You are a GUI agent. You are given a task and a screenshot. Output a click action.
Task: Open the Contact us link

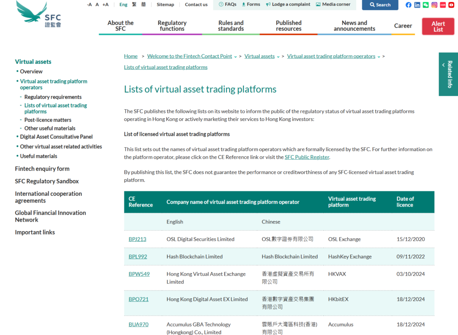pos(196,4)
